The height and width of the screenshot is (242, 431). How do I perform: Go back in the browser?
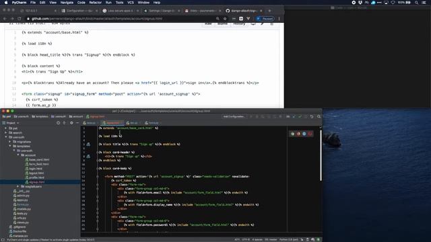point(5,19)
